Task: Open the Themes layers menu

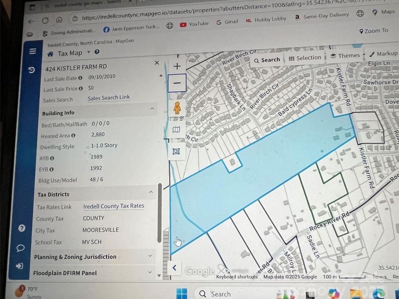Action: point(345,56)
